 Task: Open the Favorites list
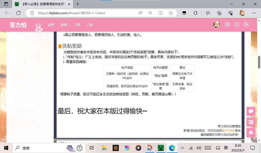pyautogui.click(x=208, y=13)
